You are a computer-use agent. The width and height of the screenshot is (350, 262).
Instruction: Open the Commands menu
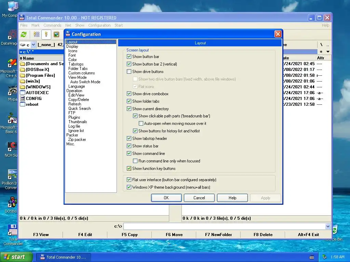[52, 25]
